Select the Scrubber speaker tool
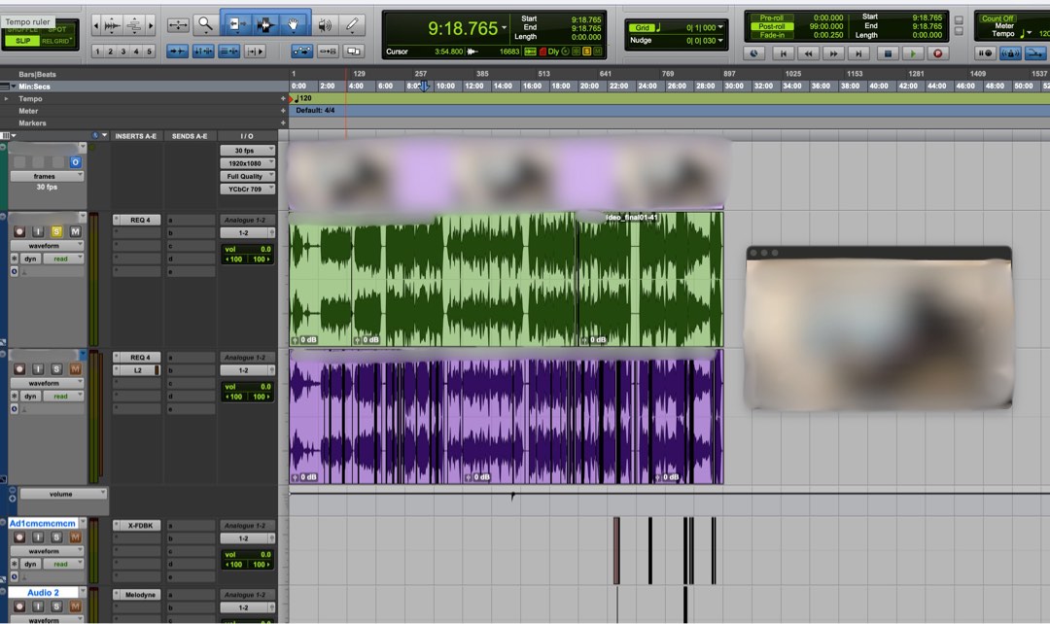The image size is (1050, 624). [325, 25]
